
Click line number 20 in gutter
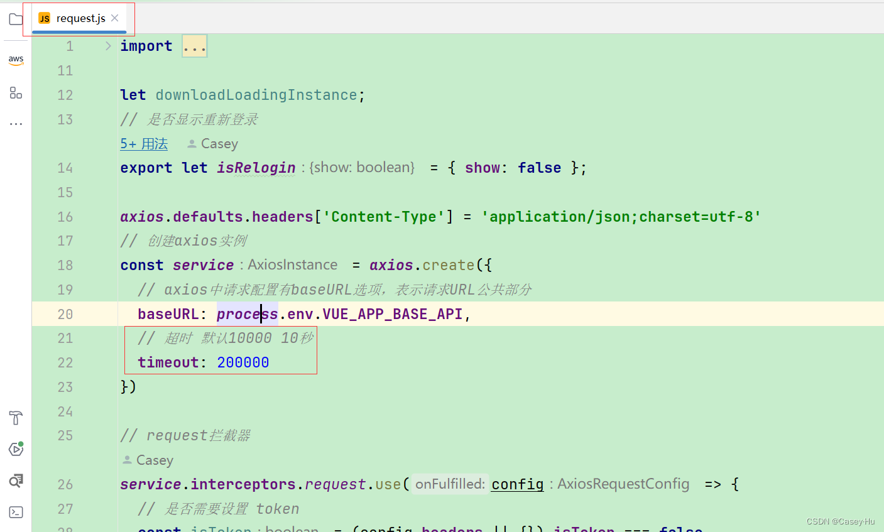coord(65,314)
